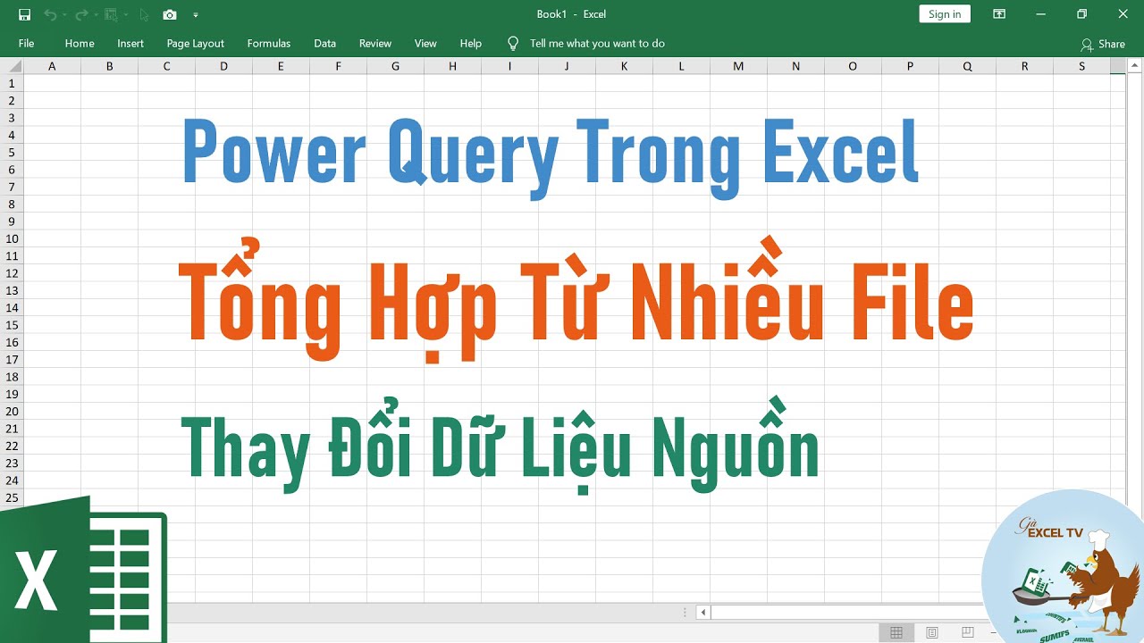Viewport: 1144px width, 643px height.
Task: Switch to Page Break Preview icon
Action: (968, 632)
